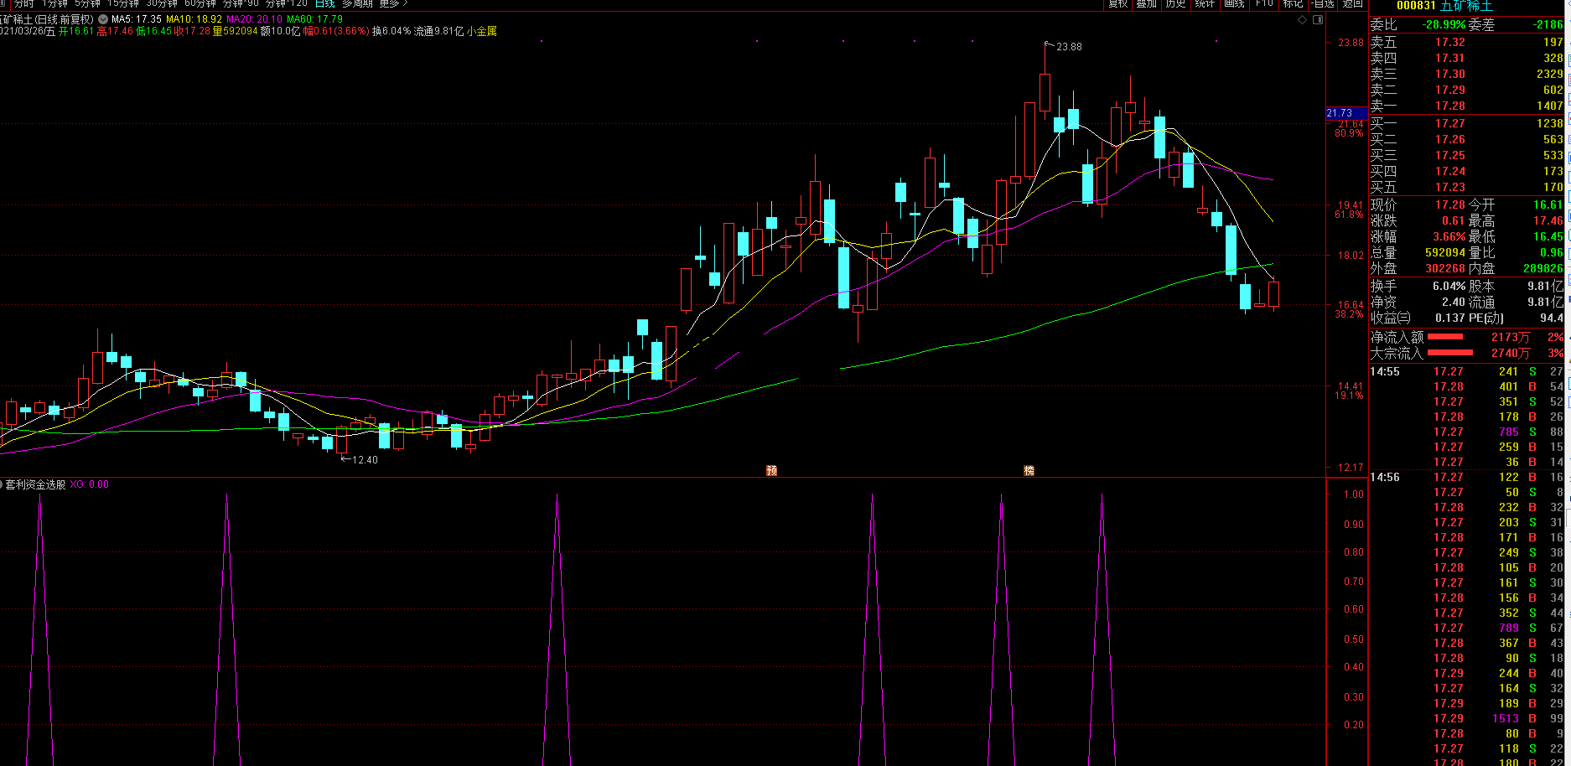Select the 30分钟 period tab

tap(163, 3)
